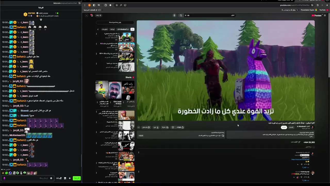Open Kick chat settings gear icon
Image resolution: width=330 pixels, height=186 pixels.
[x=70, y=178]
